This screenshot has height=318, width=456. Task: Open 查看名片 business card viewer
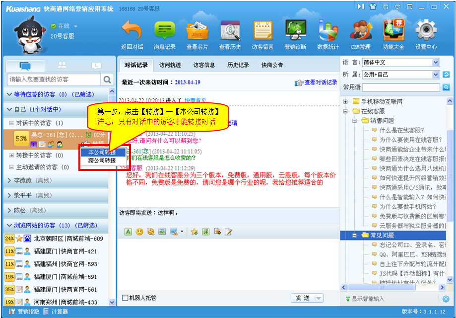(197, 33)
